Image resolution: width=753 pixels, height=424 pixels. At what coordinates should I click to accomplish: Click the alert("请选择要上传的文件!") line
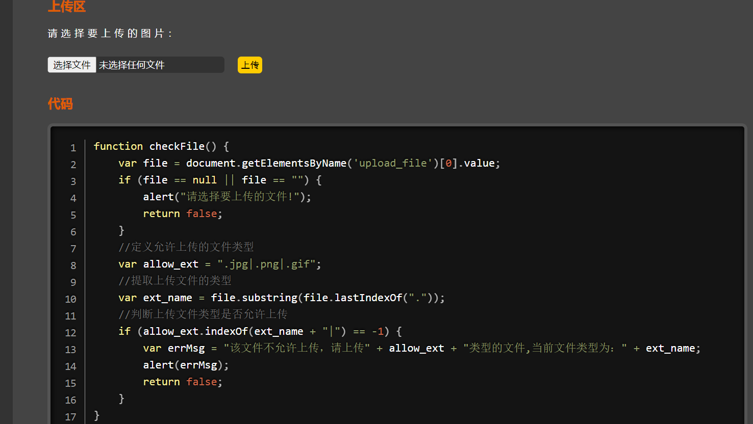[x=227, y=197]
